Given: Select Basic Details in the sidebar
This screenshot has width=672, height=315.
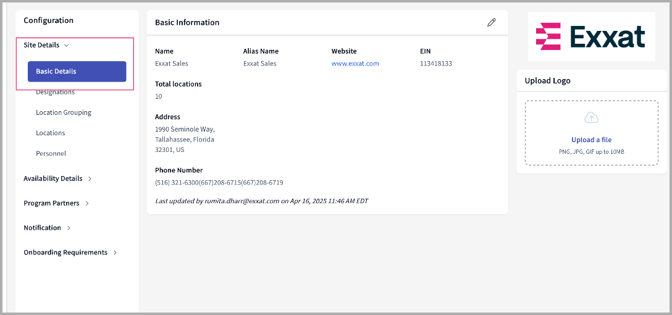Looking at the screenshot, I should [77, 72].
